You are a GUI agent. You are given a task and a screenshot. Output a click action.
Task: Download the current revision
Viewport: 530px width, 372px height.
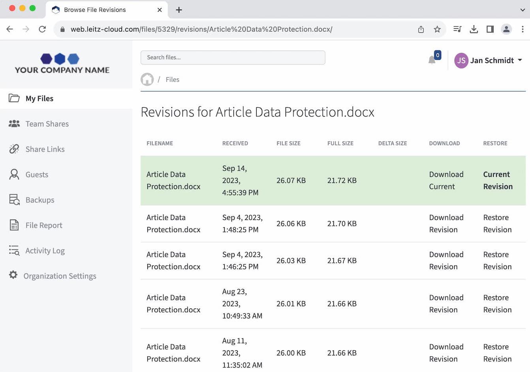coord(446,180)
